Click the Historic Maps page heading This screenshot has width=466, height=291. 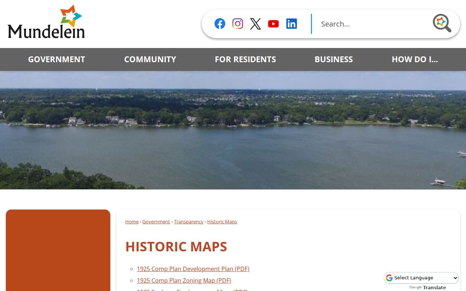click(176, 247)
